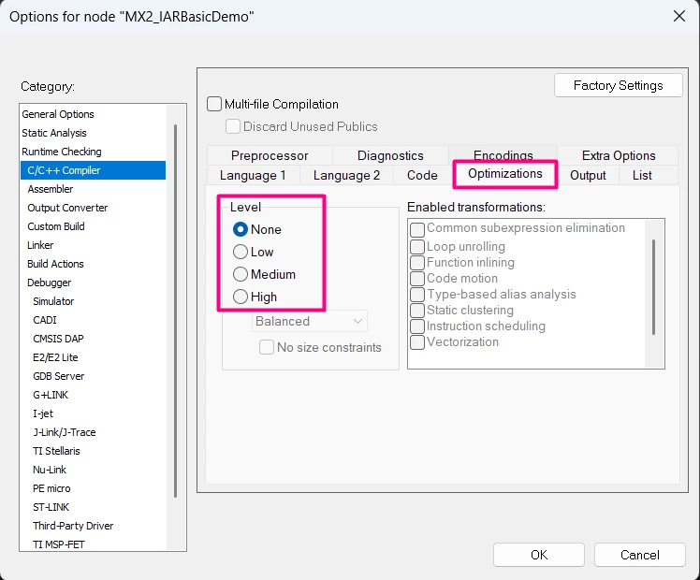Enable Multi-file Compilation checkbox
Screen dimensions: 700x580
tap(214, 104)
